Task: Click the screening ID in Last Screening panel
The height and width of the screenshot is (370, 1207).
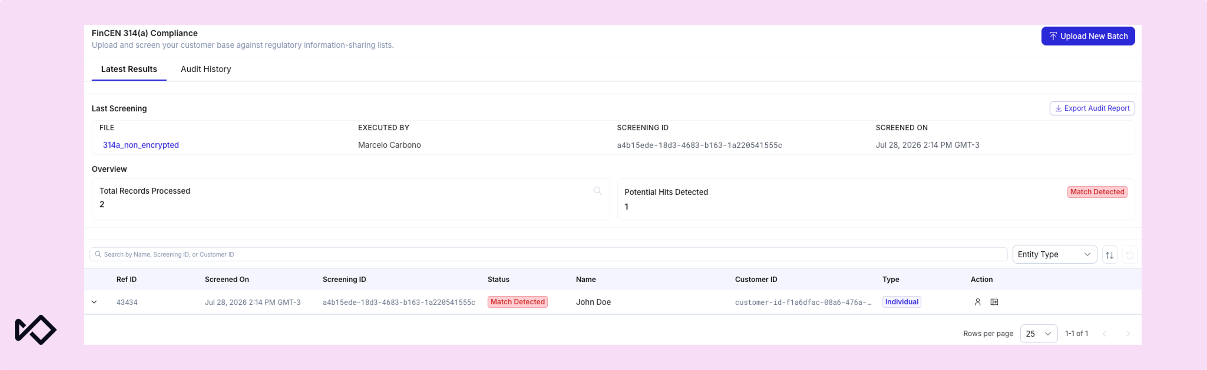Action: pyautogui.click(x=699, y=145)
